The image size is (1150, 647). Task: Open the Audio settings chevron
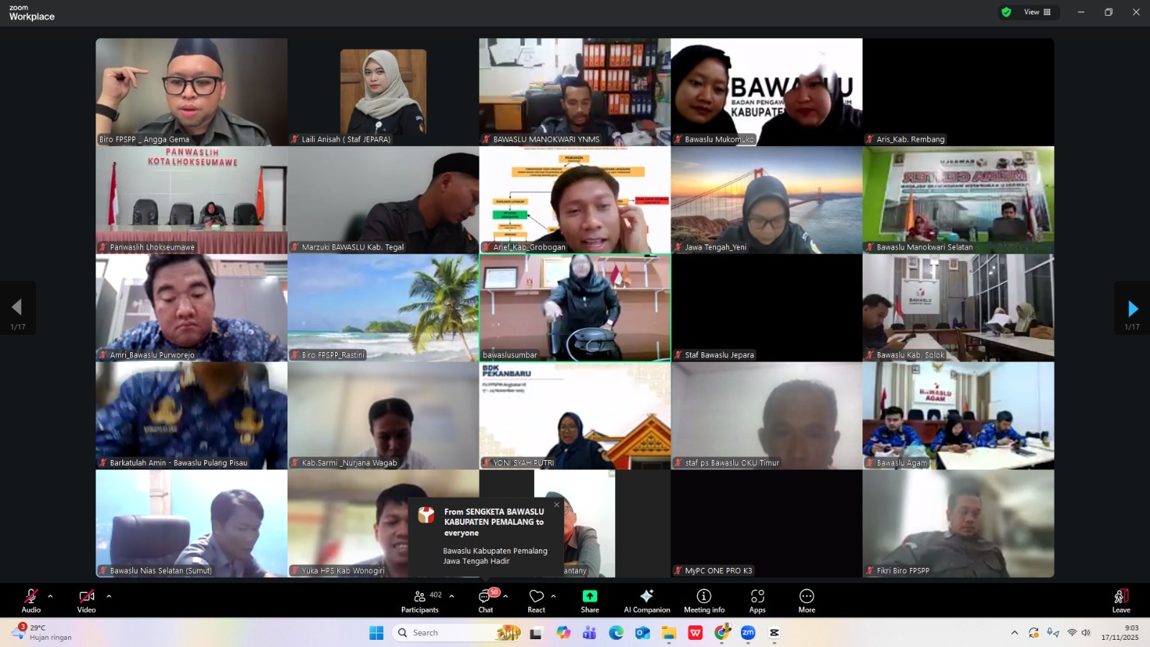point(50,596)
